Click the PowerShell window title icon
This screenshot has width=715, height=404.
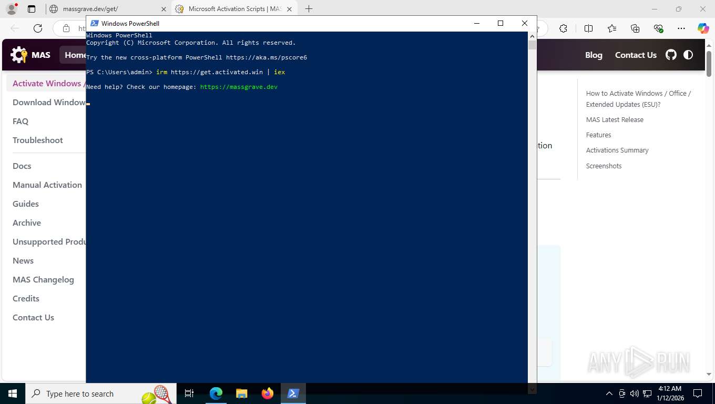click(x=94, y=23)
